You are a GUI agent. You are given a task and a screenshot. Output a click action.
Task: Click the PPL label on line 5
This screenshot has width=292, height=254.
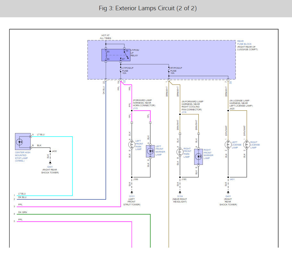pyautogui.click(x=20, y=220)
